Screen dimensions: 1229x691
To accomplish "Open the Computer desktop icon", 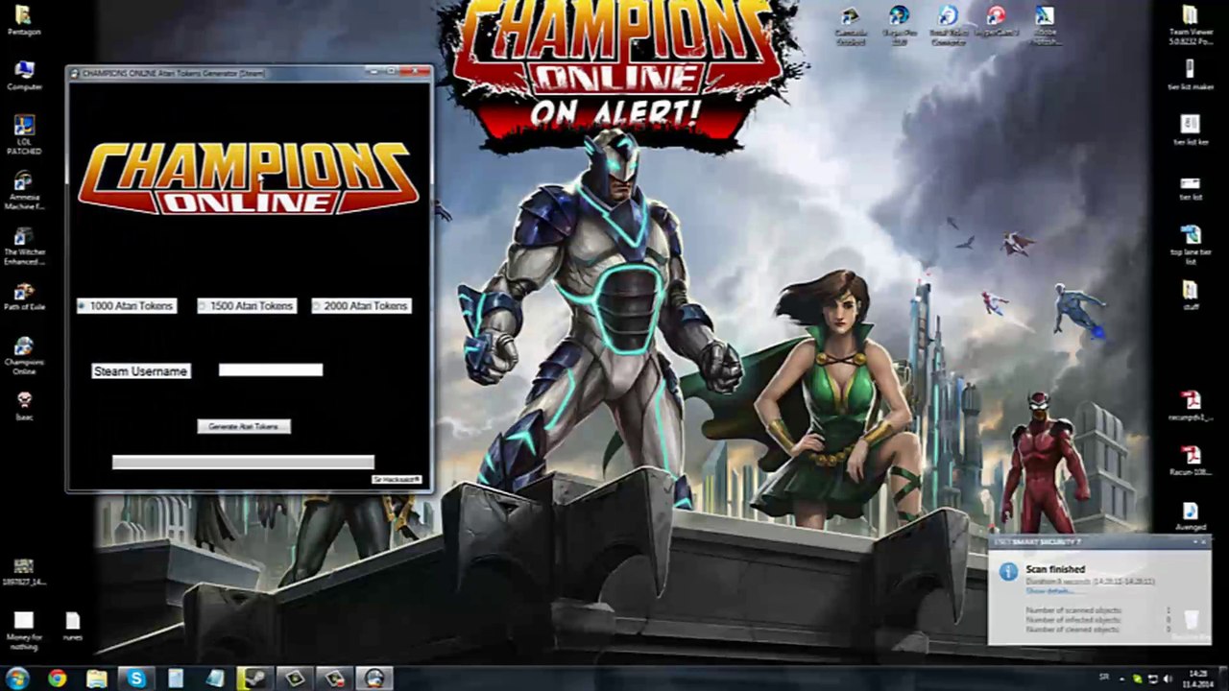I will tap(24, 75).
